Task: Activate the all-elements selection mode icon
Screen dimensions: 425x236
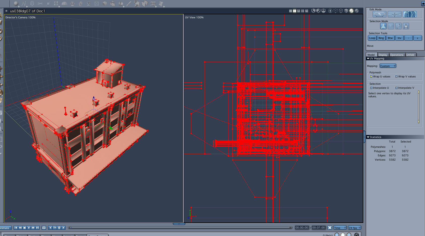Action: pyautogui.click(x=383, y=26)
